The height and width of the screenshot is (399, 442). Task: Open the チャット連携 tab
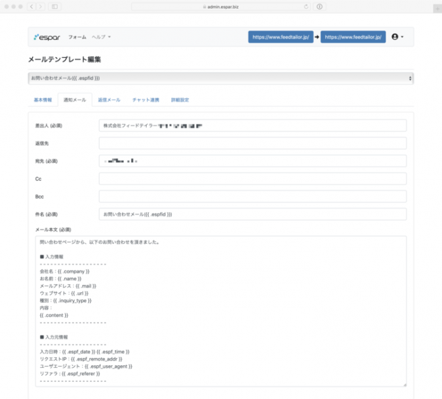146,100
